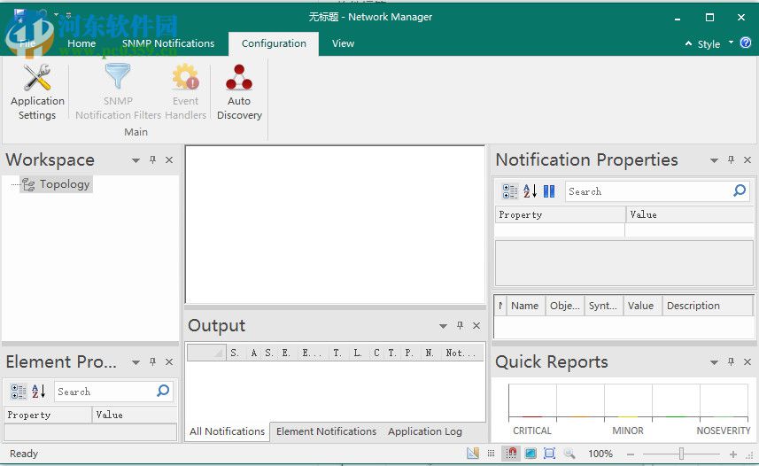Click the zoom magnifier icon in status bar
759x466 pixels.
click(569, 454)
